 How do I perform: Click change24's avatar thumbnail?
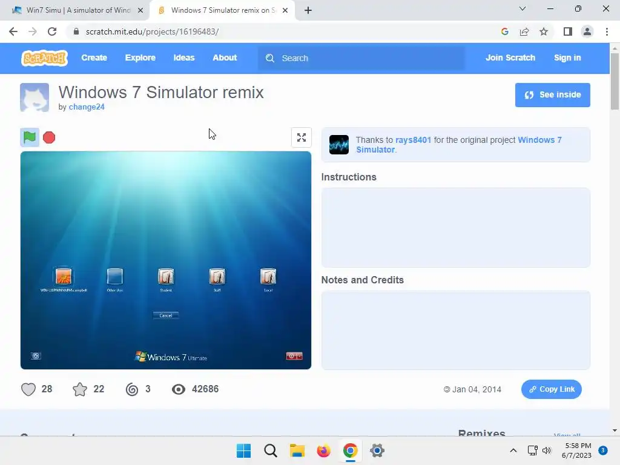tap(35, 97)
